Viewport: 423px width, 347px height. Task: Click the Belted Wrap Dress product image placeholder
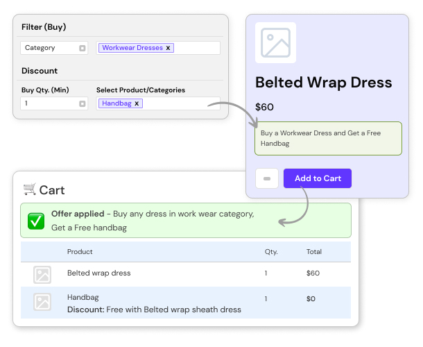click(275, 43)
